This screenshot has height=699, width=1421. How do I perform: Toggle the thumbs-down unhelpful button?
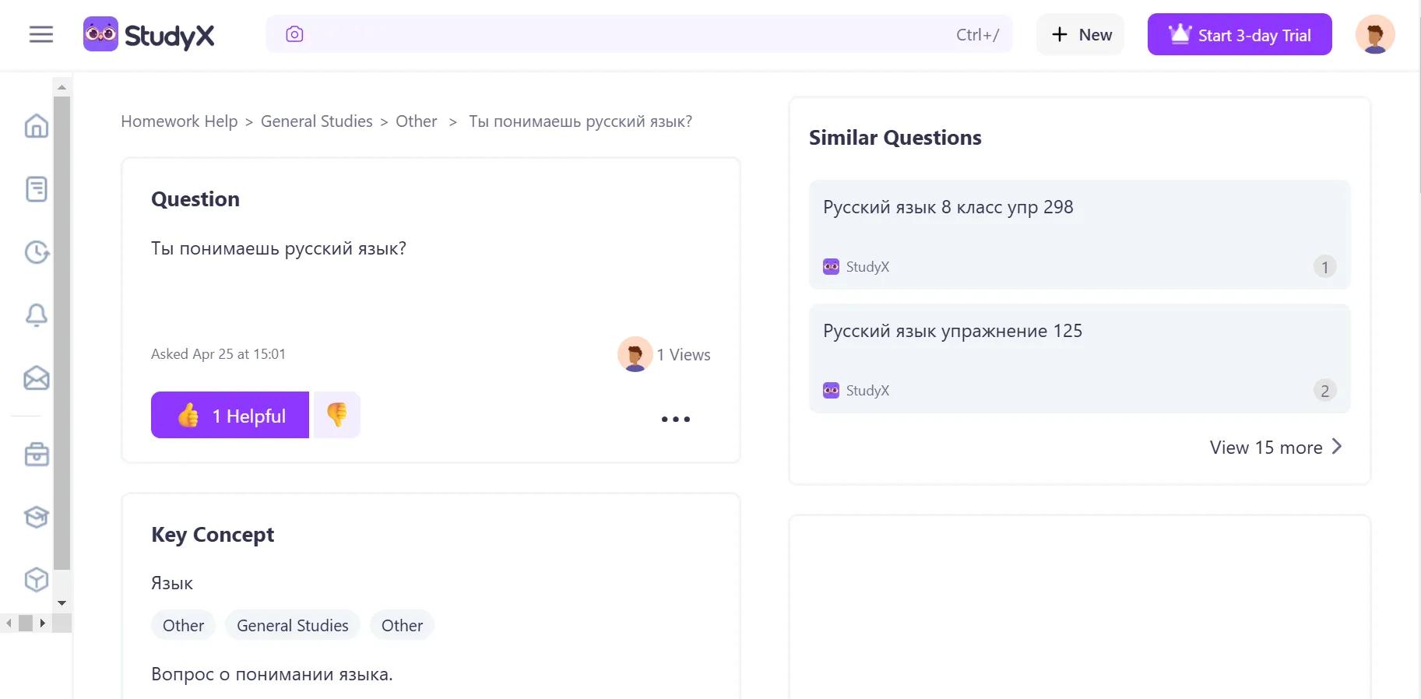click(x=336, y=415)
